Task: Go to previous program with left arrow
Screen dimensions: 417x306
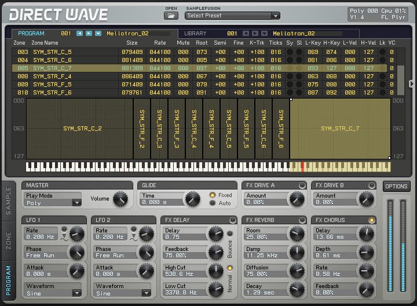Action: 80,34
